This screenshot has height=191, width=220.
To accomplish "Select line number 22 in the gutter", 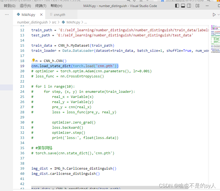I will click(x=22, y=81).
